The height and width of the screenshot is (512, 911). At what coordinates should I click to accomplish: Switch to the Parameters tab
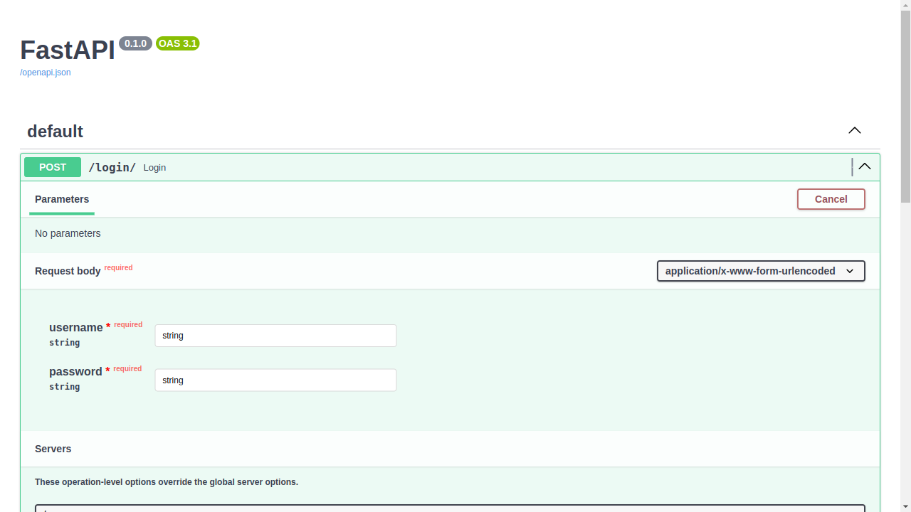[x=61, y=199]
